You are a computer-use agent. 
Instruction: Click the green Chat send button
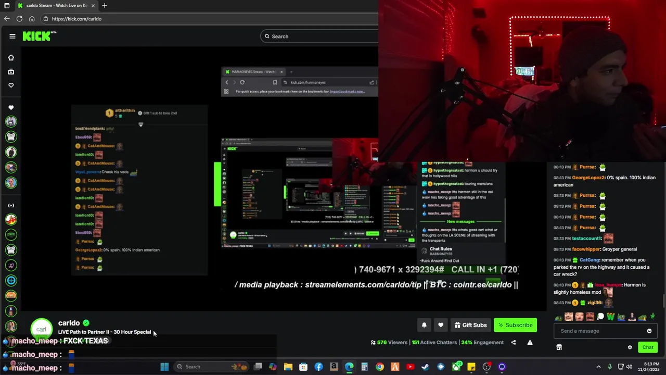point(648,347)
